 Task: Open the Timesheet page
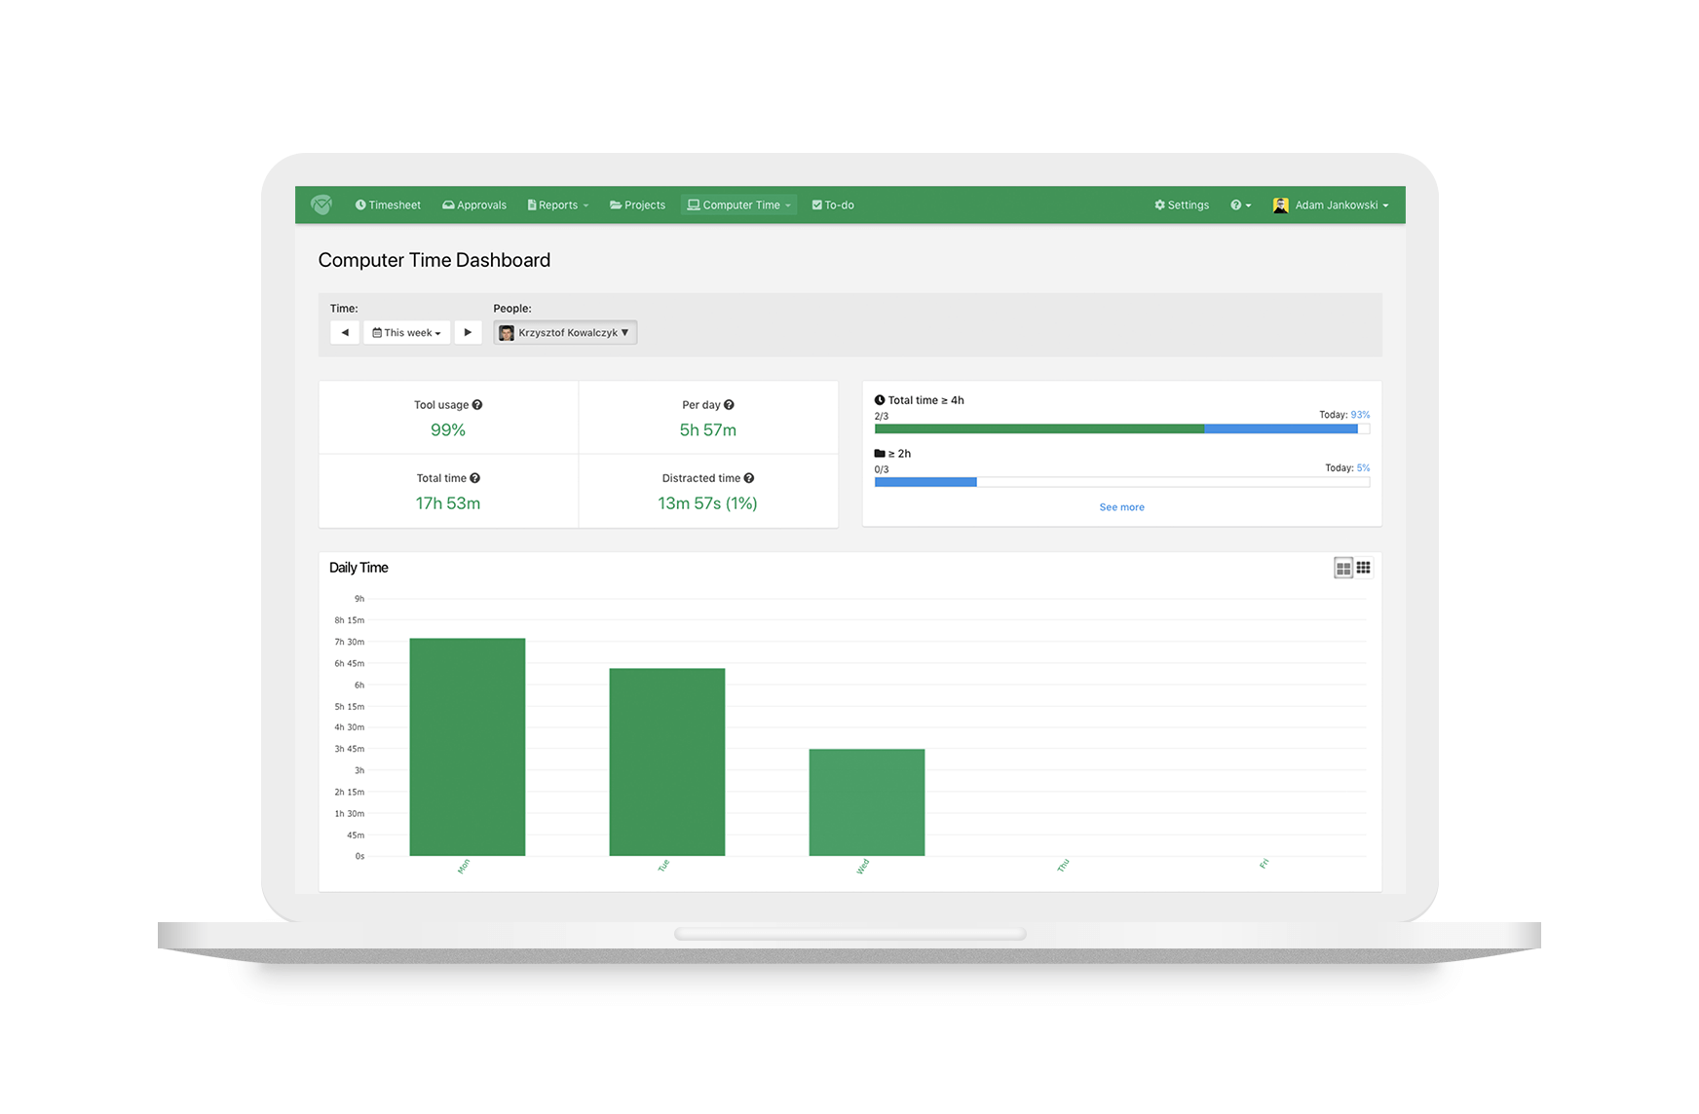[388, 205]
